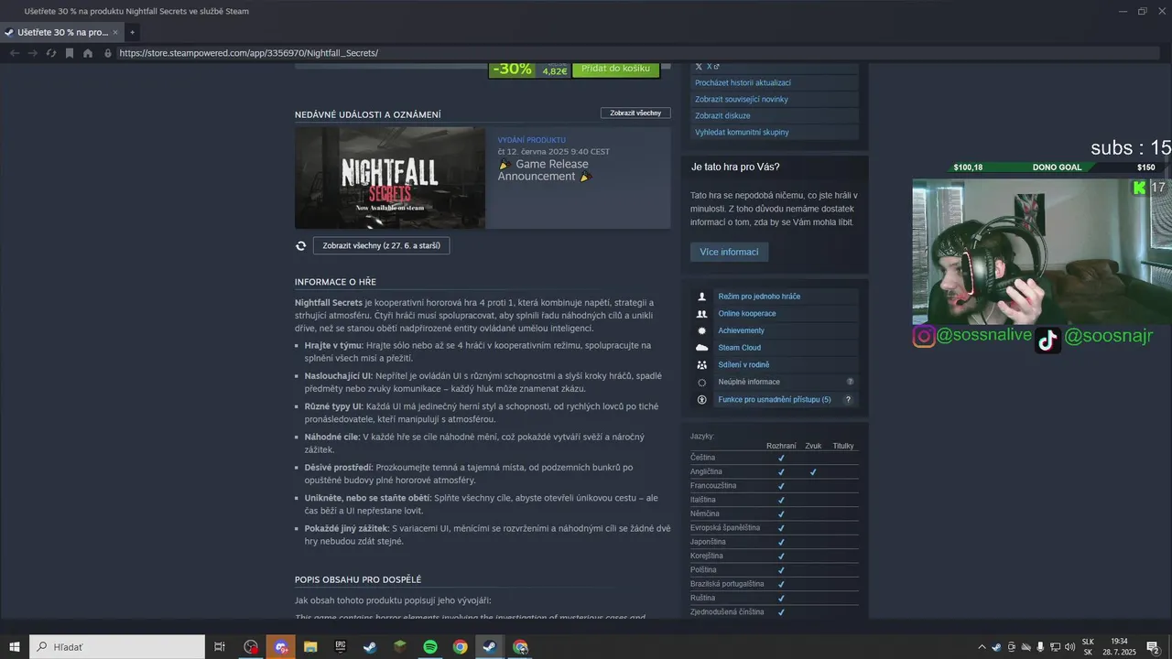Open File Explorer from the taskbar

(x=309, y=647)
